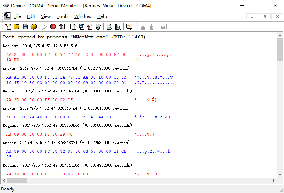Open the View menu

point(46,16)
